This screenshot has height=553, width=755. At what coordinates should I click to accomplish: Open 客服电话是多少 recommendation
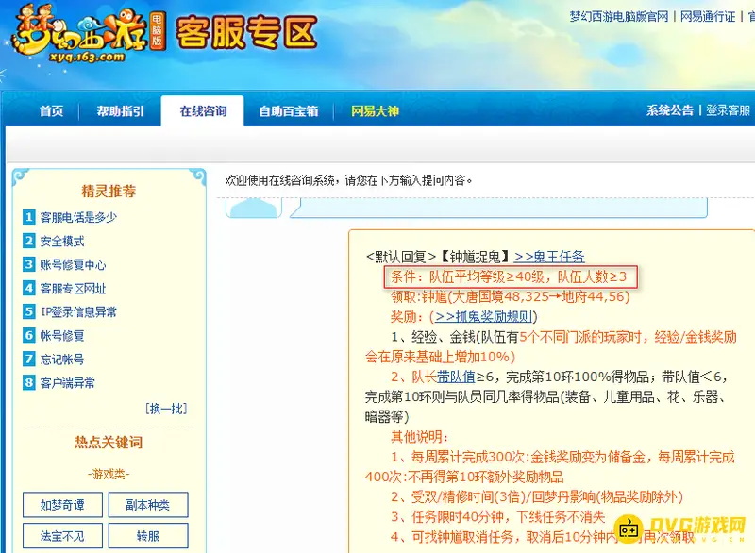[x=78, y=218]
